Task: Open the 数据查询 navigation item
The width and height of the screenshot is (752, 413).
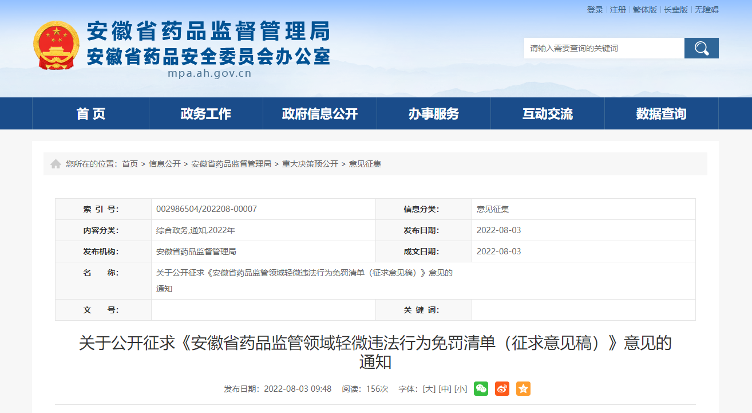Action: coord(661,114)
